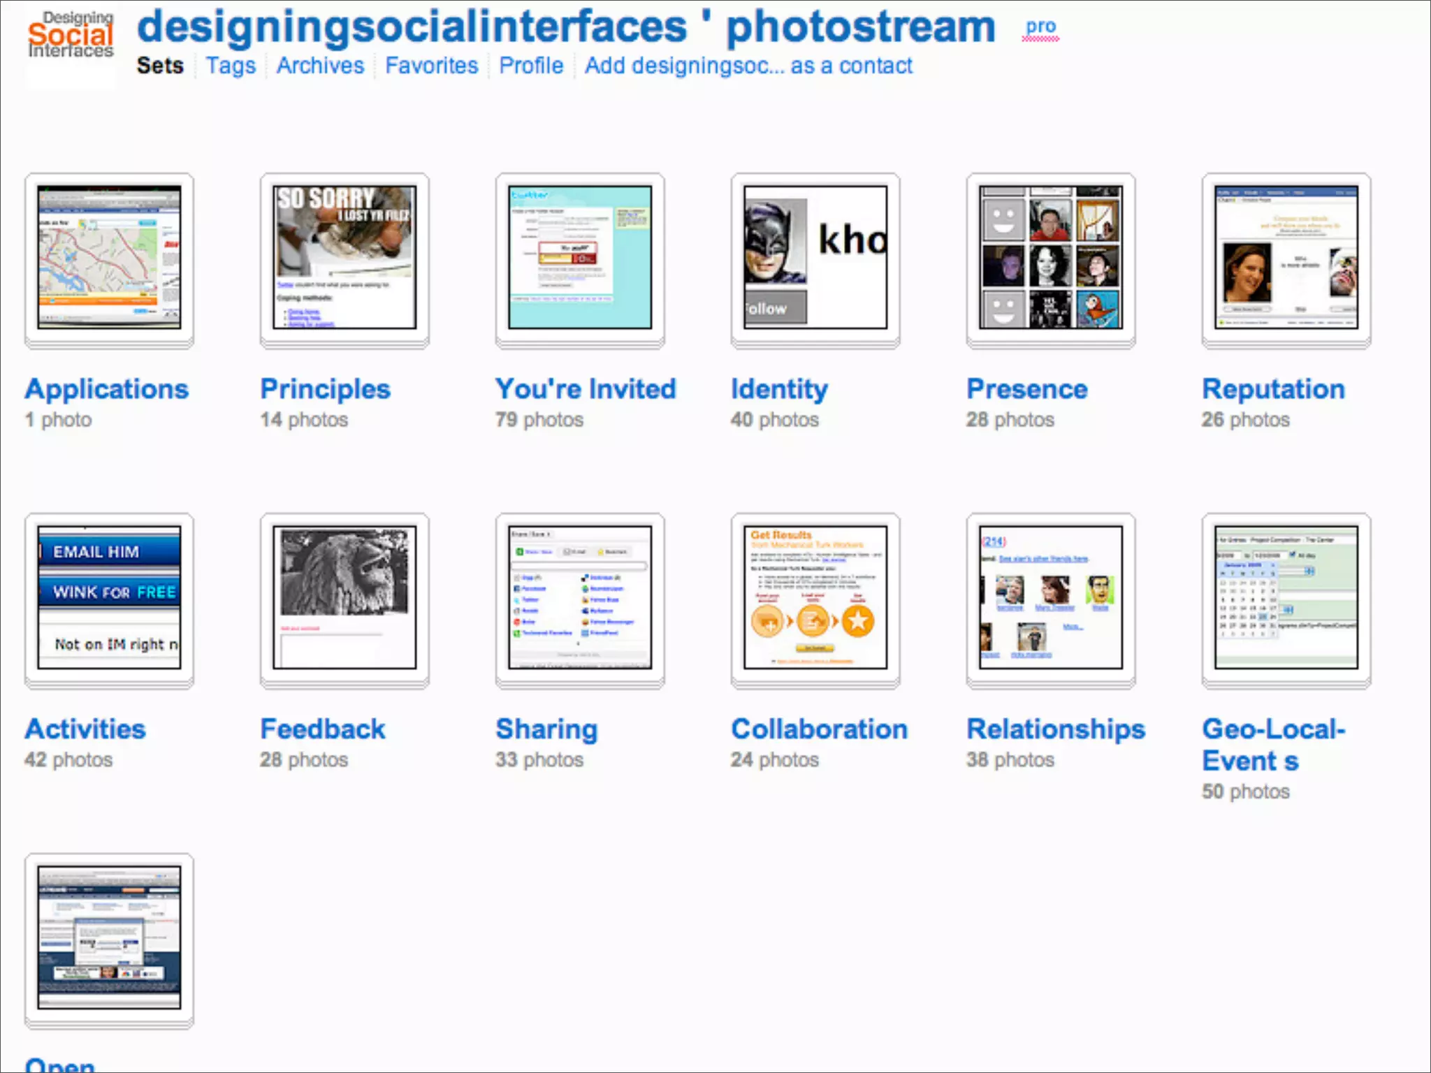Viewport: 1431px width, 1073px height.
Task: Open the last set thumbnail in third row
Action: pos(109,937)
